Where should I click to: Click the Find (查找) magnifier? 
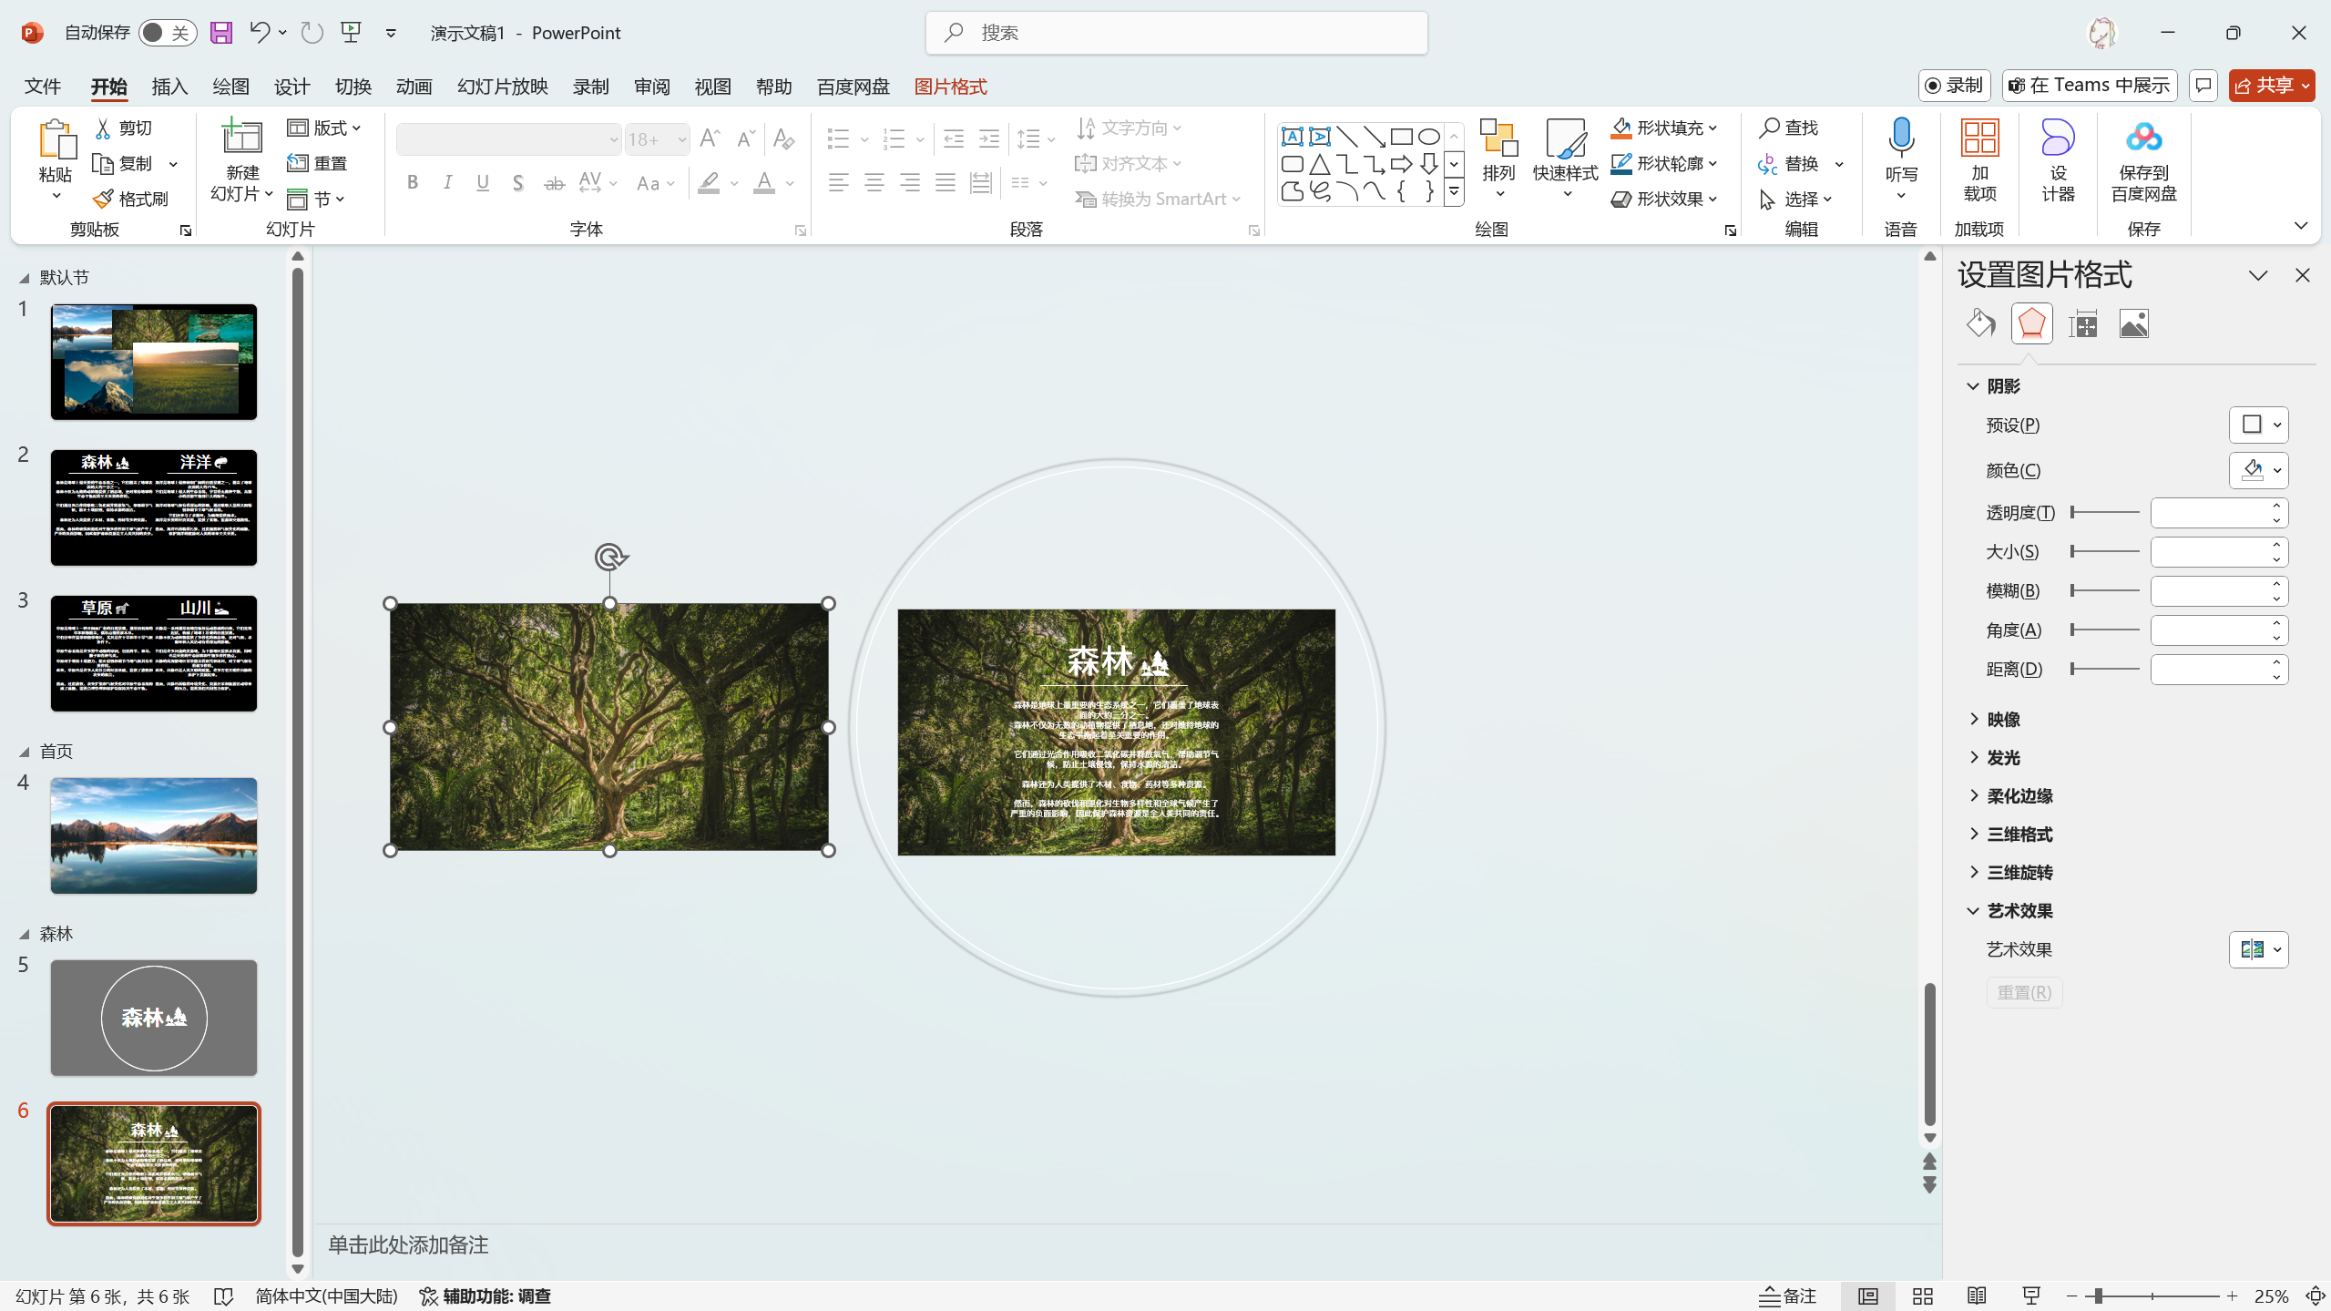1789,128
